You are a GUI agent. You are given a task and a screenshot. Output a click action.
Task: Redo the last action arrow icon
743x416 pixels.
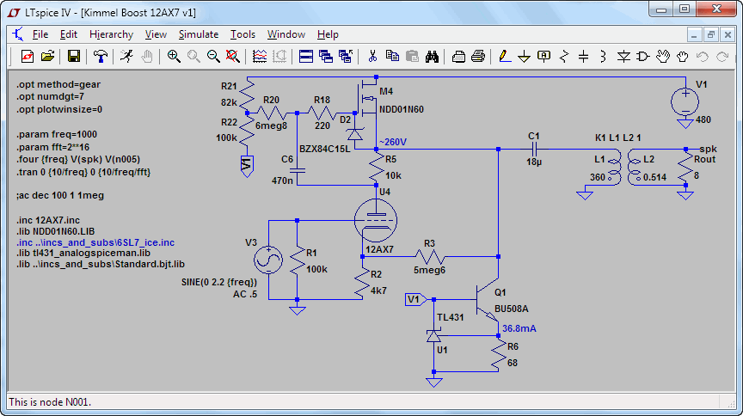pos(722,57)
